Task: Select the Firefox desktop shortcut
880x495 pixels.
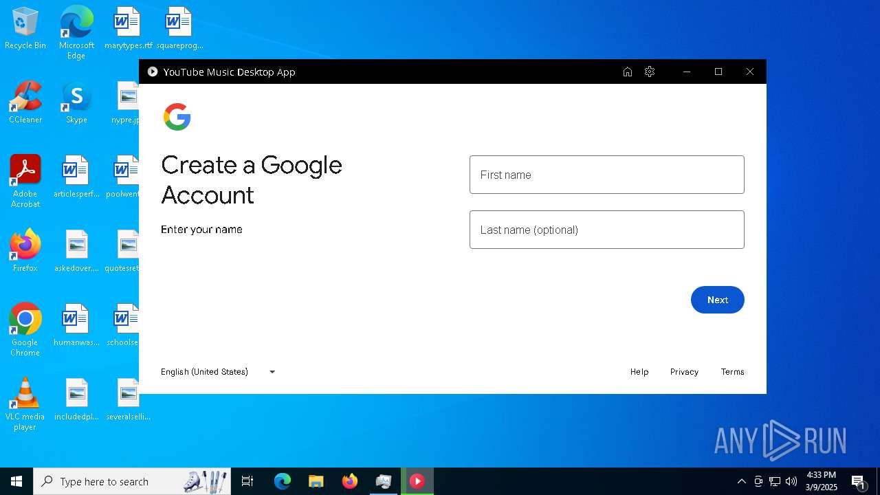Action: coord(25,252)
